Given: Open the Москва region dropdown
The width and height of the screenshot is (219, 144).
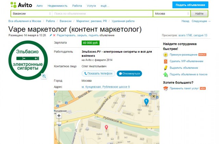Looking at the screenshot, I should point(172,14).
